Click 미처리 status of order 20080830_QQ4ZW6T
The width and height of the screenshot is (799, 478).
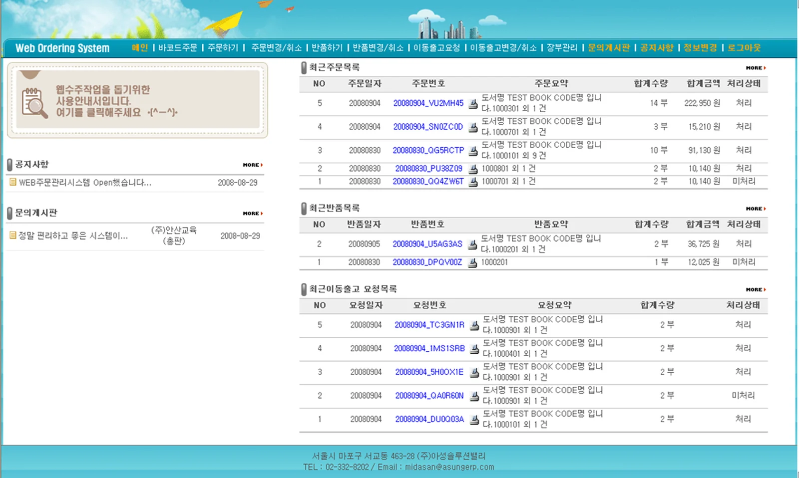744,182
